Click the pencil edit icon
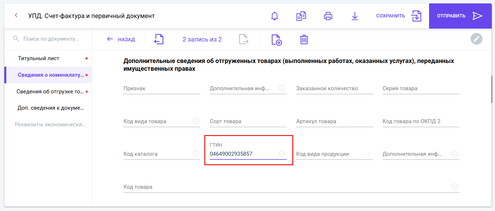The image size is (495, 211). tap(476, 39)
